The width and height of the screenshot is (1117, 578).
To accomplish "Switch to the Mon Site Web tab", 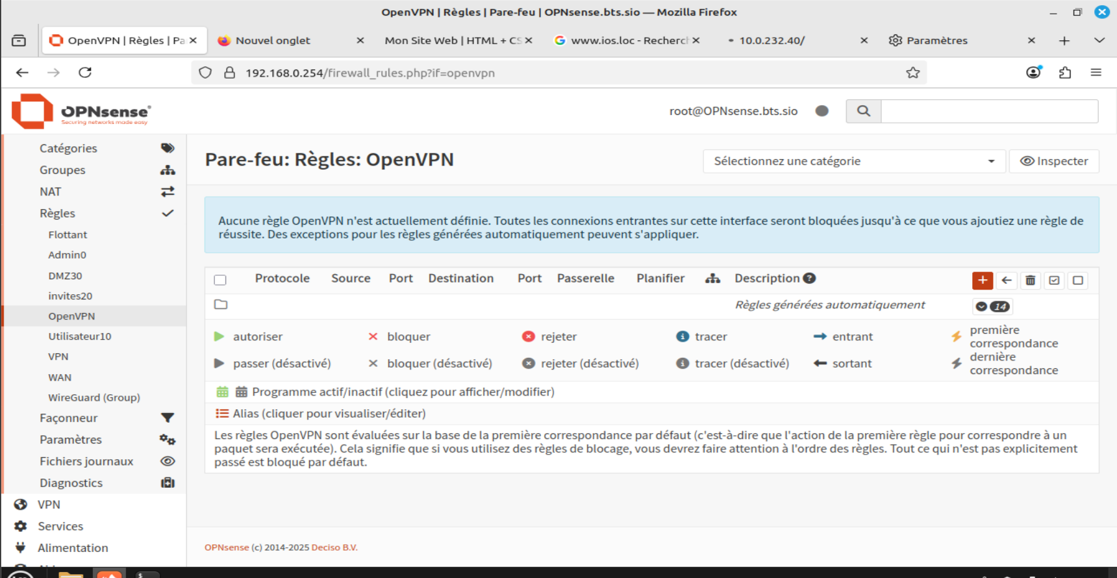I will (x=458, y=40).
